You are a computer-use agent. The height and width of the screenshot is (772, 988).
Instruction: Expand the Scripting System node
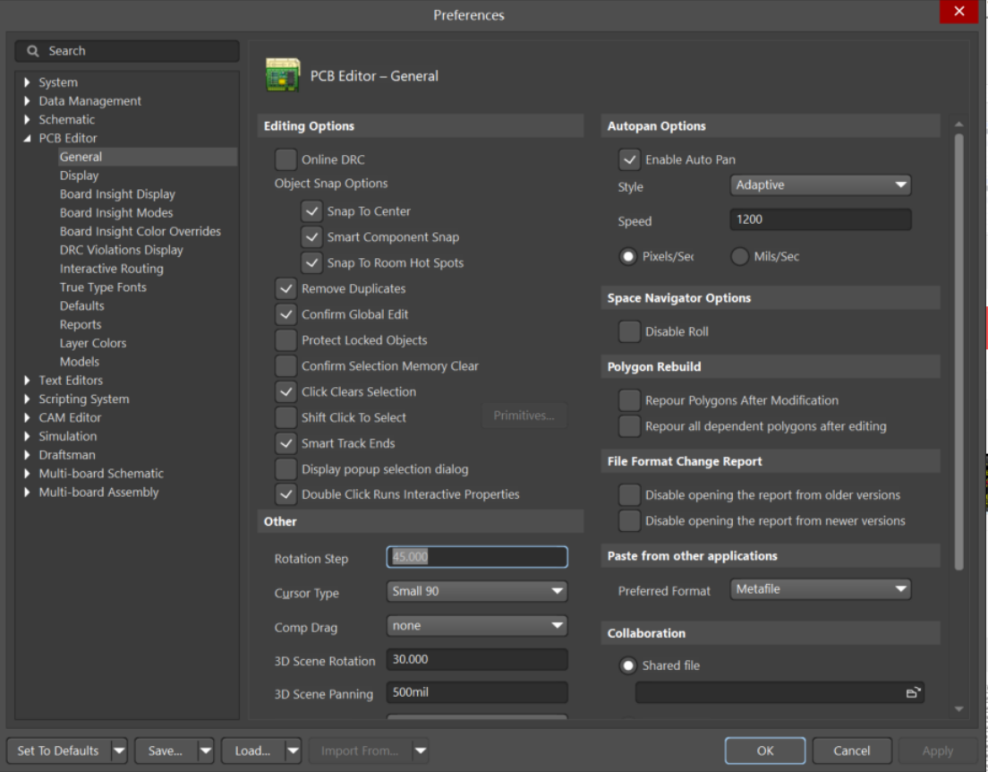coord(27,399)
